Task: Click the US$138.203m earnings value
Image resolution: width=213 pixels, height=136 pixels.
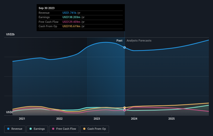Action: tap(71, 17)
